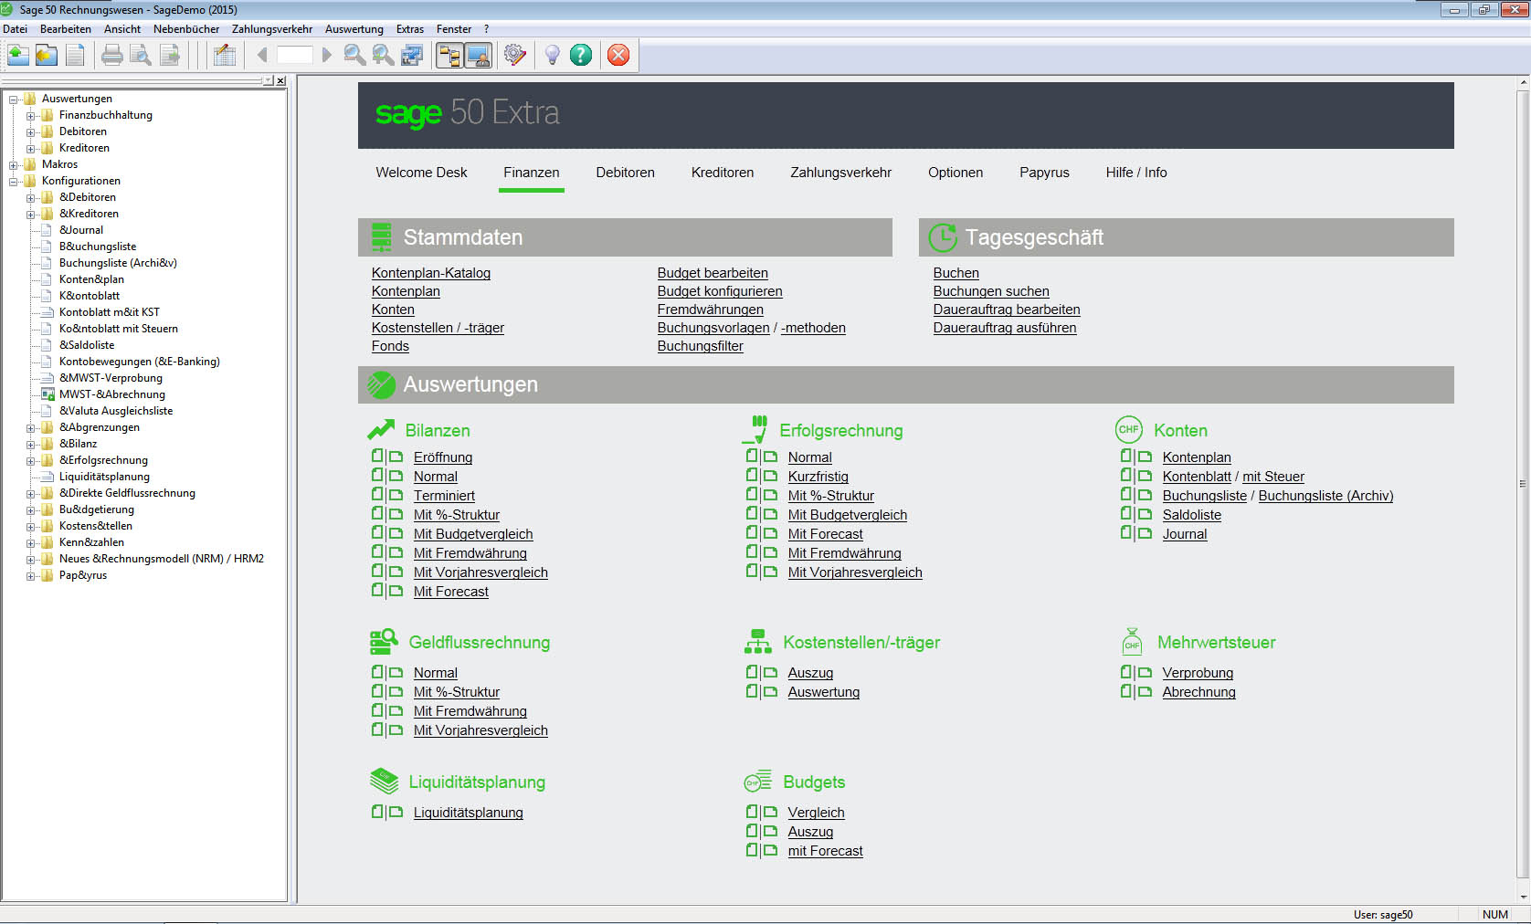1531x924 pixels.
Task: Open the Budget bearbeiten link
Action: click(713, 273)
